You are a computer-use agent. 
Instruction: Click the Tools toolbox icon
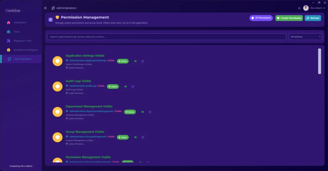[9, 32]
